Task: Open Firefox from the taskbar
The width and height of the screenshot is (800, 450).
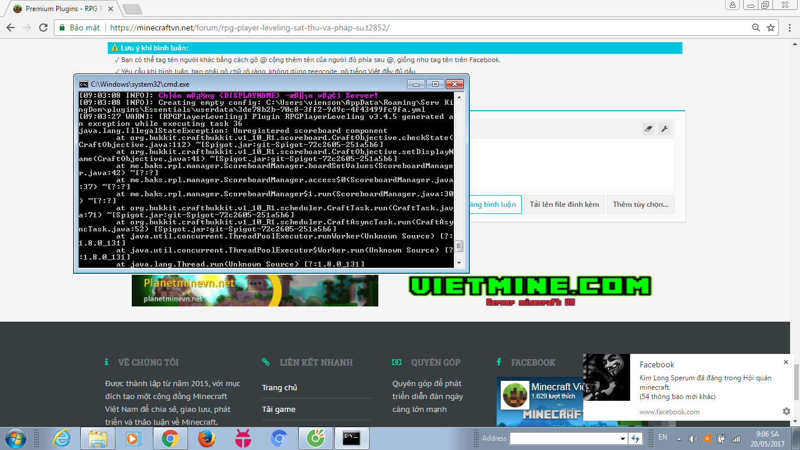Action: 206,438
